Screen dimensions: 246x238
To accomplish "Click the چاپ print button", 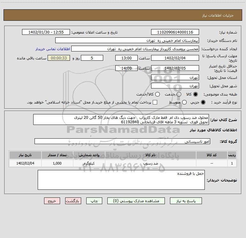I will pos(94,201).
